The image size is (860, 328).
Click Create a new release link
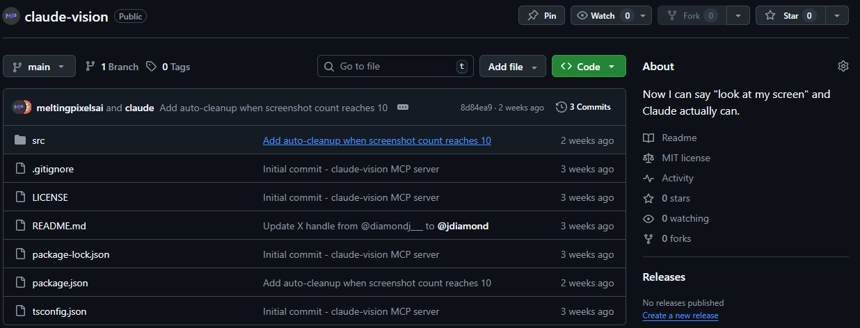(x=680, y=315)
